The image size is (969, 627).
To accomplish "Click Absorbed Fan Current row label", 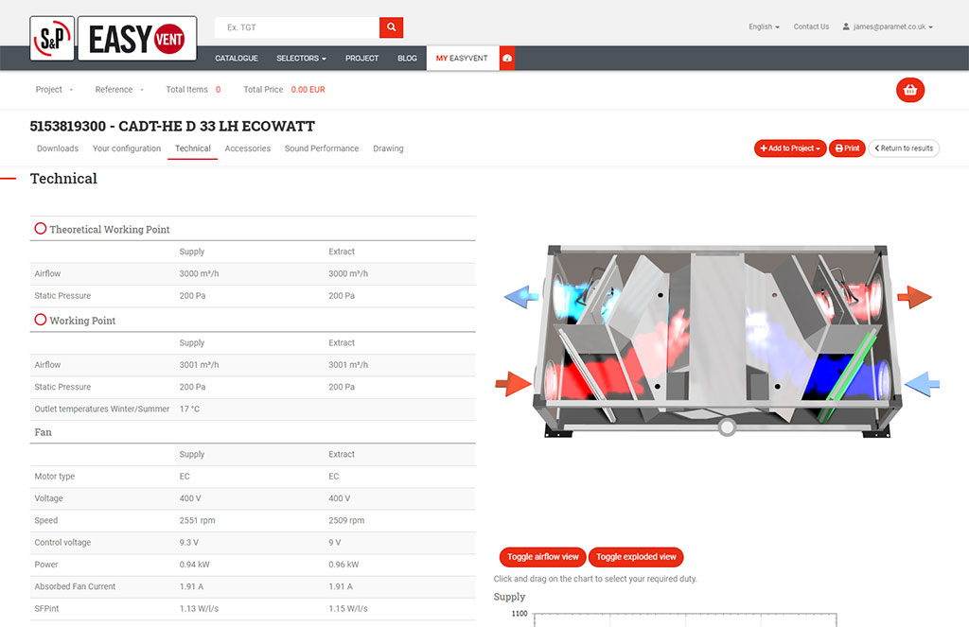I will [75, 587].
